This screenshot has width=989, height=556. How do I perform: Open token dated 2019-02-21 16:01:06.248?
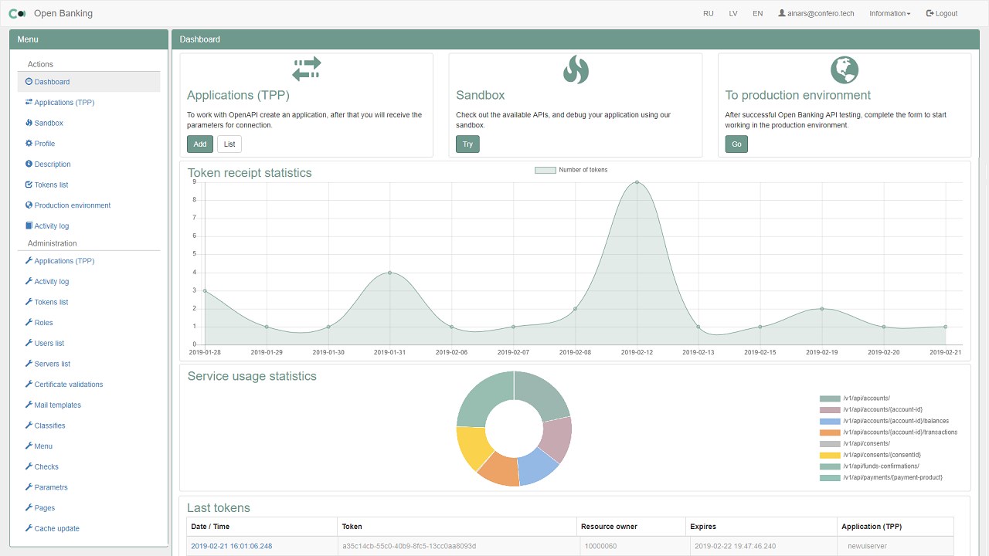(x=231, y=546)
